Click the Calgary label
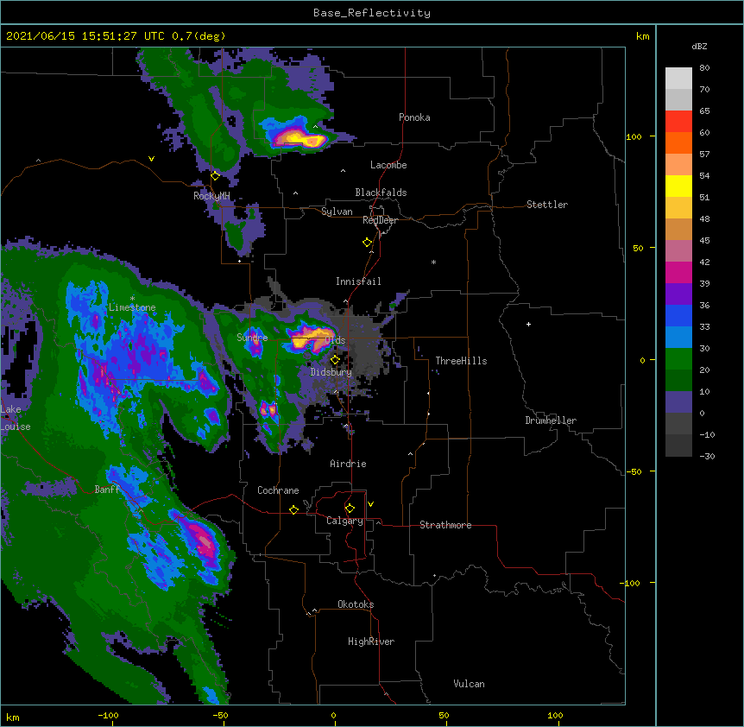 [344, 521]
